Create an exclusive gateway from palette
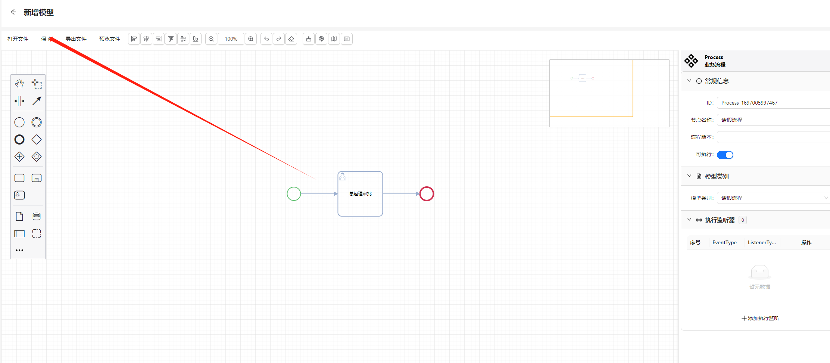830x363 pixels. [37, 140]
